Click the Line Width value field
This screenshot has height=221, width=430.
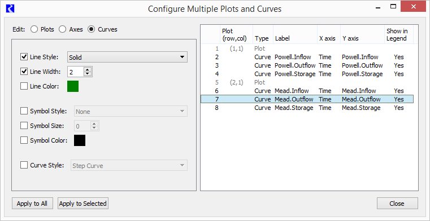75,72
